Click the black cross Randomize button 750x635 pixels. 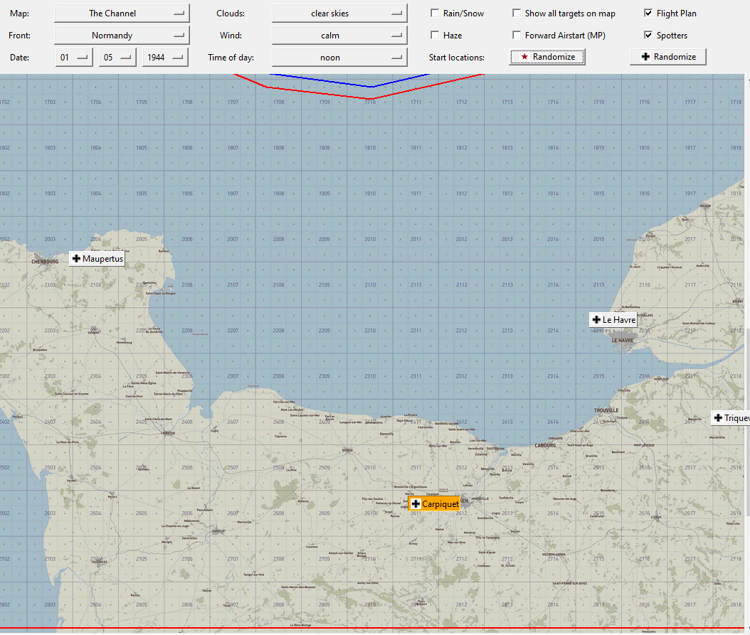[x=667, y=57]
